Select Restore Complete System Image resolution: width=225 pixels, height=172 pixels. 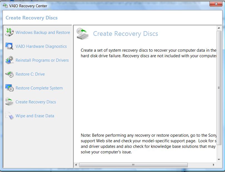tap(39, 88)
